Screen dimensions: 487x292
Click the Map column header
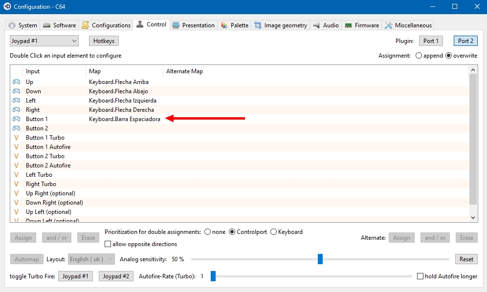tap(124, 71)
